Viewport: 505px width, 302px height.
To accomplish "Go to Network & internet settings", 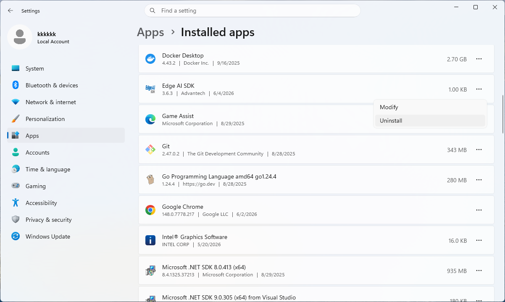I will (x=66, y=102).
